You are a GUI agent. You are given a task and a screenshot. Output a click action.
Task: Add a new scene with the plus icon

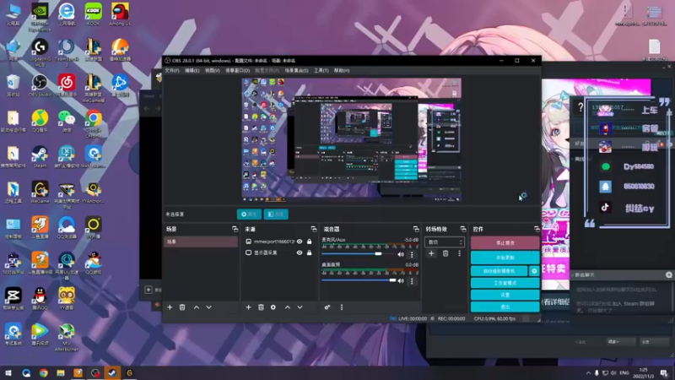(170, 307)
